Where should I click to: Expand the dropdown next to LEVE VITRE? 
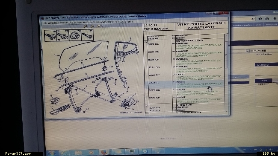(x=248, y=51)
